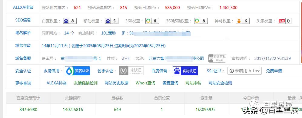
Task: Click the 360 weight 8 badge
Action: (152, 21)
